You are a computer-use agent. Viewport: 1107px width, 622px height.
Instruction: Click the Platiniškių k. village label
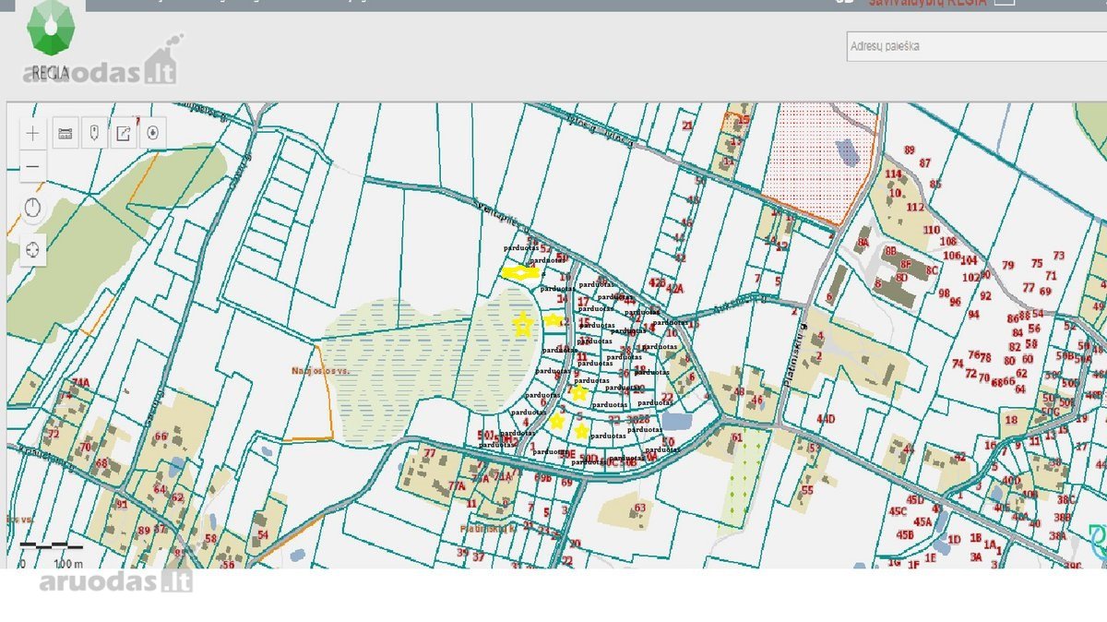(487, 529)
